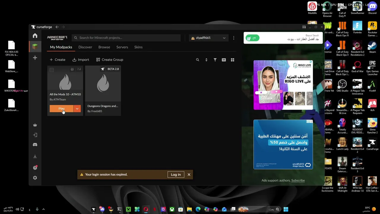
Task: Click the modpack search magnifier icon
Action: 197,60
